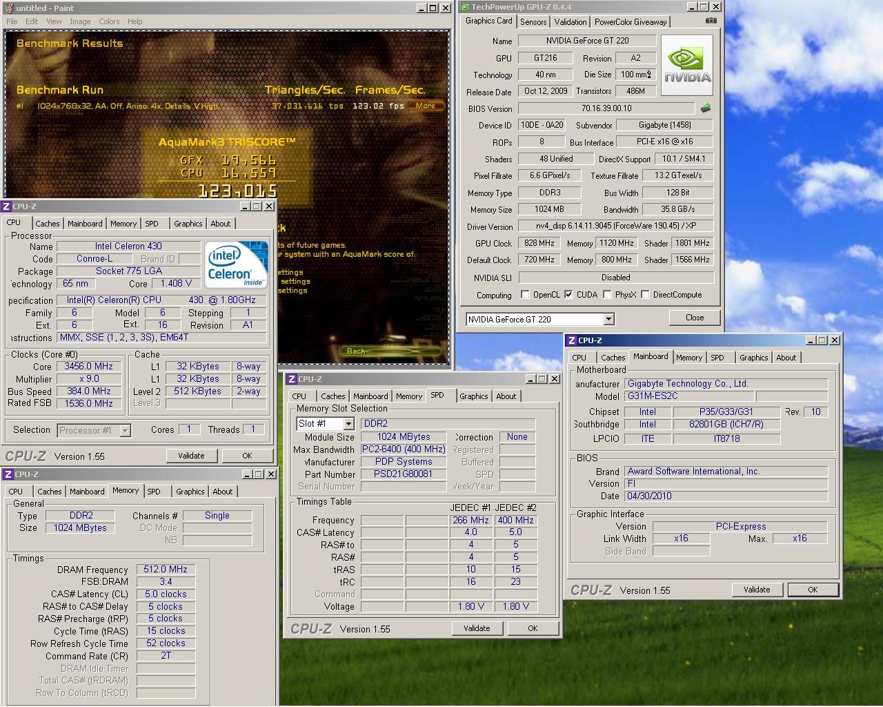
Task: Click Validate in CPU-Z SPD window
Action: 477,628
